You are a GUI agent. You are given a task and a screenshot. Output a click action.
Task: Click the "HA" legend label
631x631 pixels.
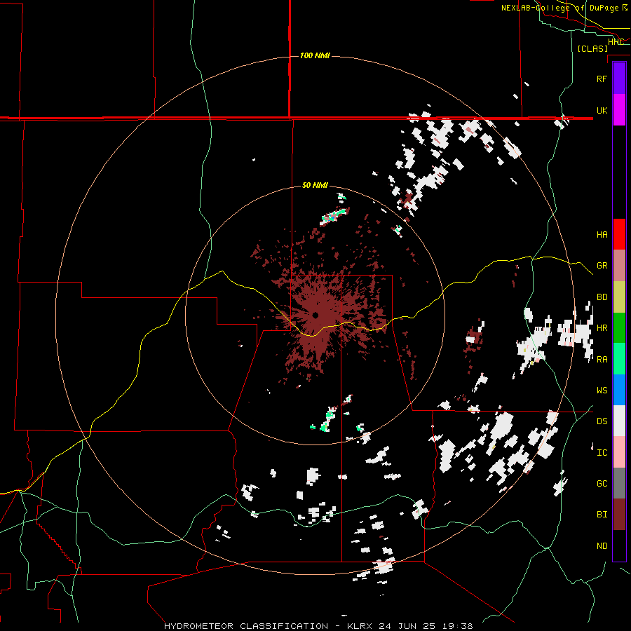[602, 234]
